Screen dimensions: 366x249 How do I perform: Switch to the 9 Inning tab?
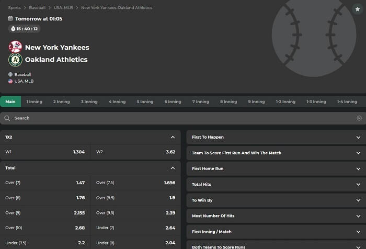(x=256, y=101)
